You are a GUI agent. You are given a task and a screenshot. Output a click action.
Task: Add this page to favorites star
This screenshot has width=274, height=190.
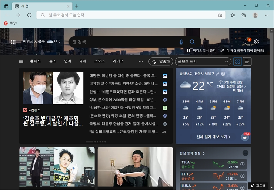tap(220, 15)
